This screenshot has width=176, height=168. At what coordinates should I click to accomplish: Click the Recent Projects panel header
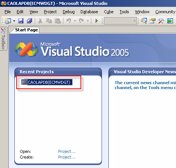tap(58, 72)
